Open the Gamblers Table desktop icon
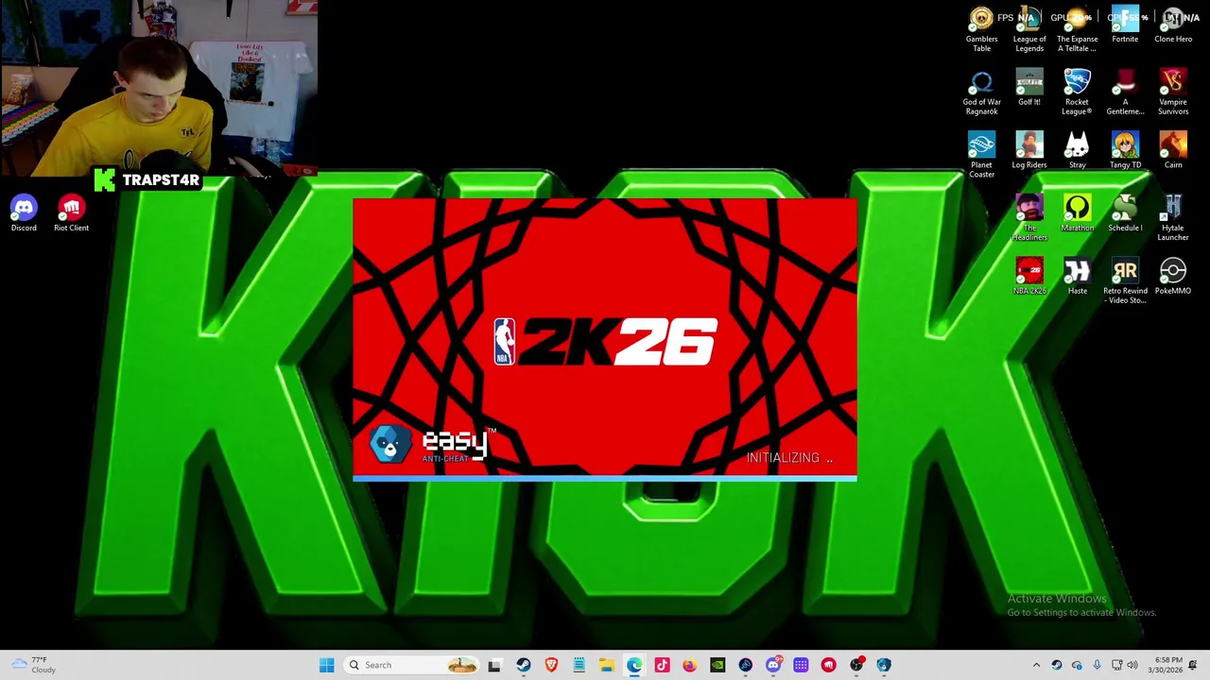Image resolution: width=1210 pixels, height=680 pixels. pyautogui.click(x=981, y=29)
